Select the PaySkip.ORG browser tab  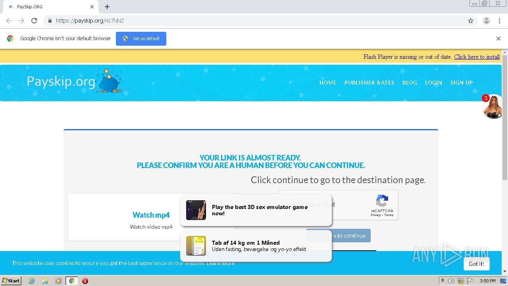(x=51, y=7)
